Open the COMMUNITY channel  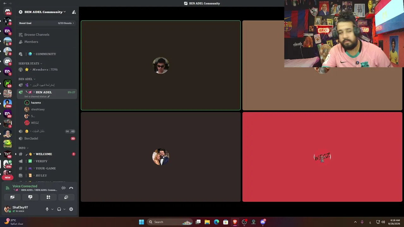point(47,54)
